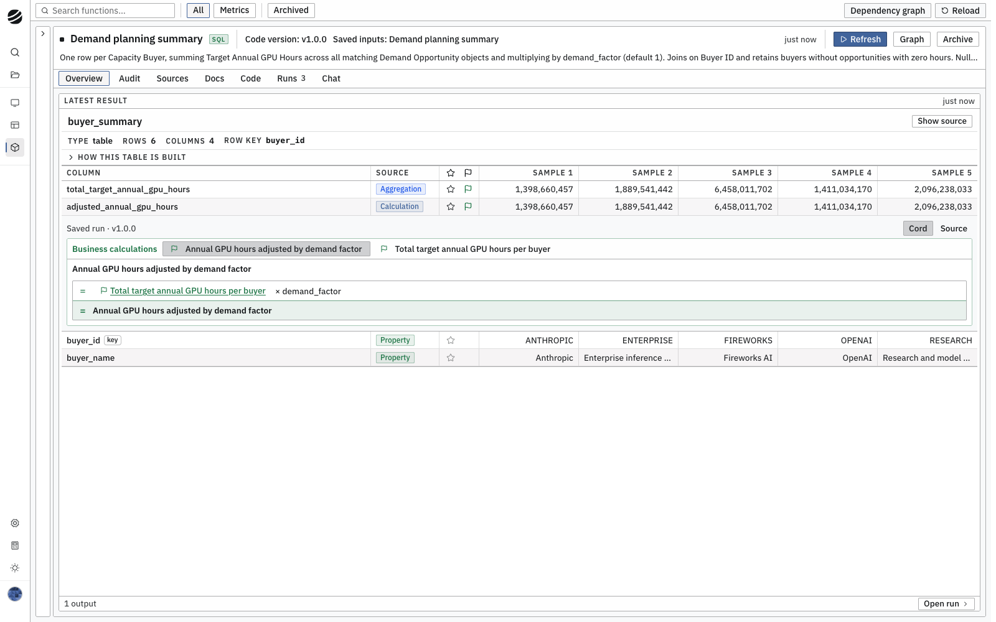996x622 pixels.
Task: Select Total target annual GPU hours per buyer tab
Action: (x=465, y=249)
